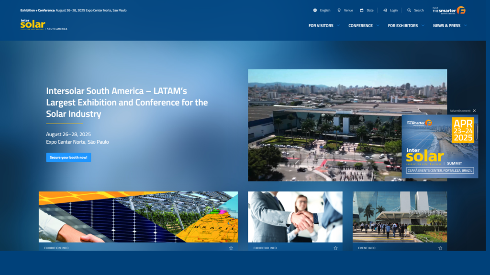
Task: Click the Login arrow icon
Action: coord(385,11)
